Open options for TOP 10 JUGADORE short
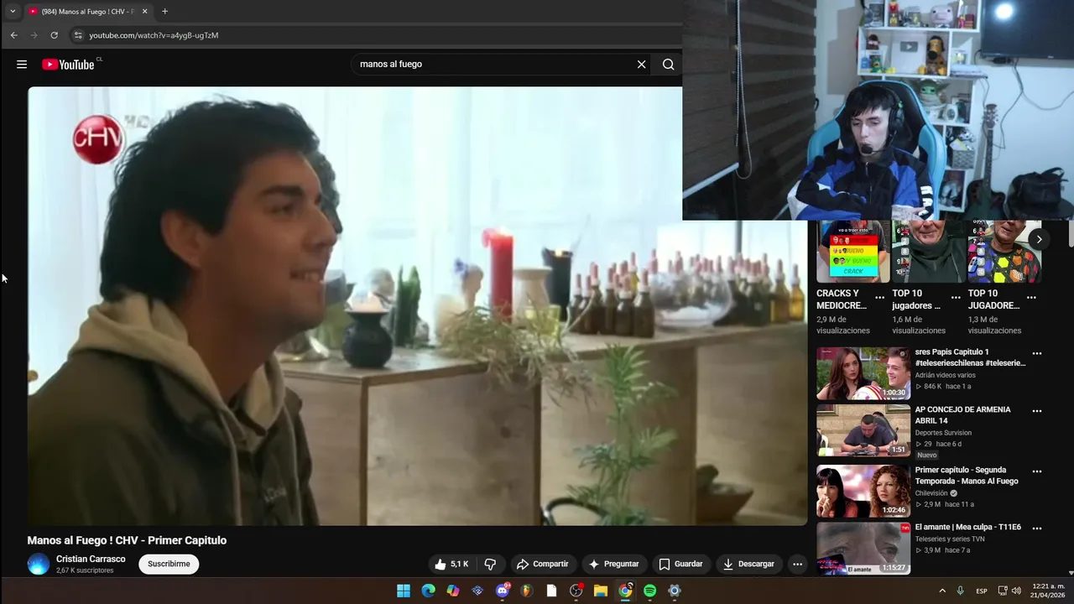The height and width of the screenshot is (604, 1074). (x=1031, y=297)
